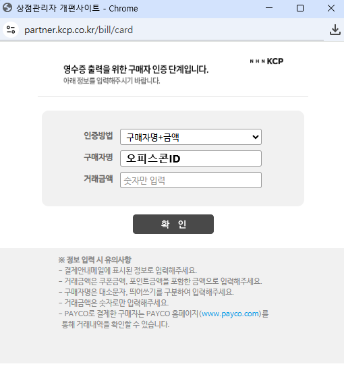Image resolution: width=344 pixels, height=385 pixels.
Task: Minimize the Chrome popup window
Action: click(269, 8)
